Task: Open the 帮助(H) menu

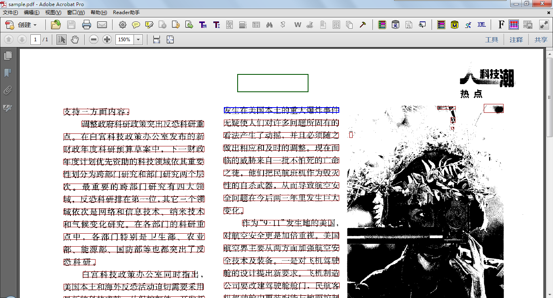Action: tap(99, 13)
